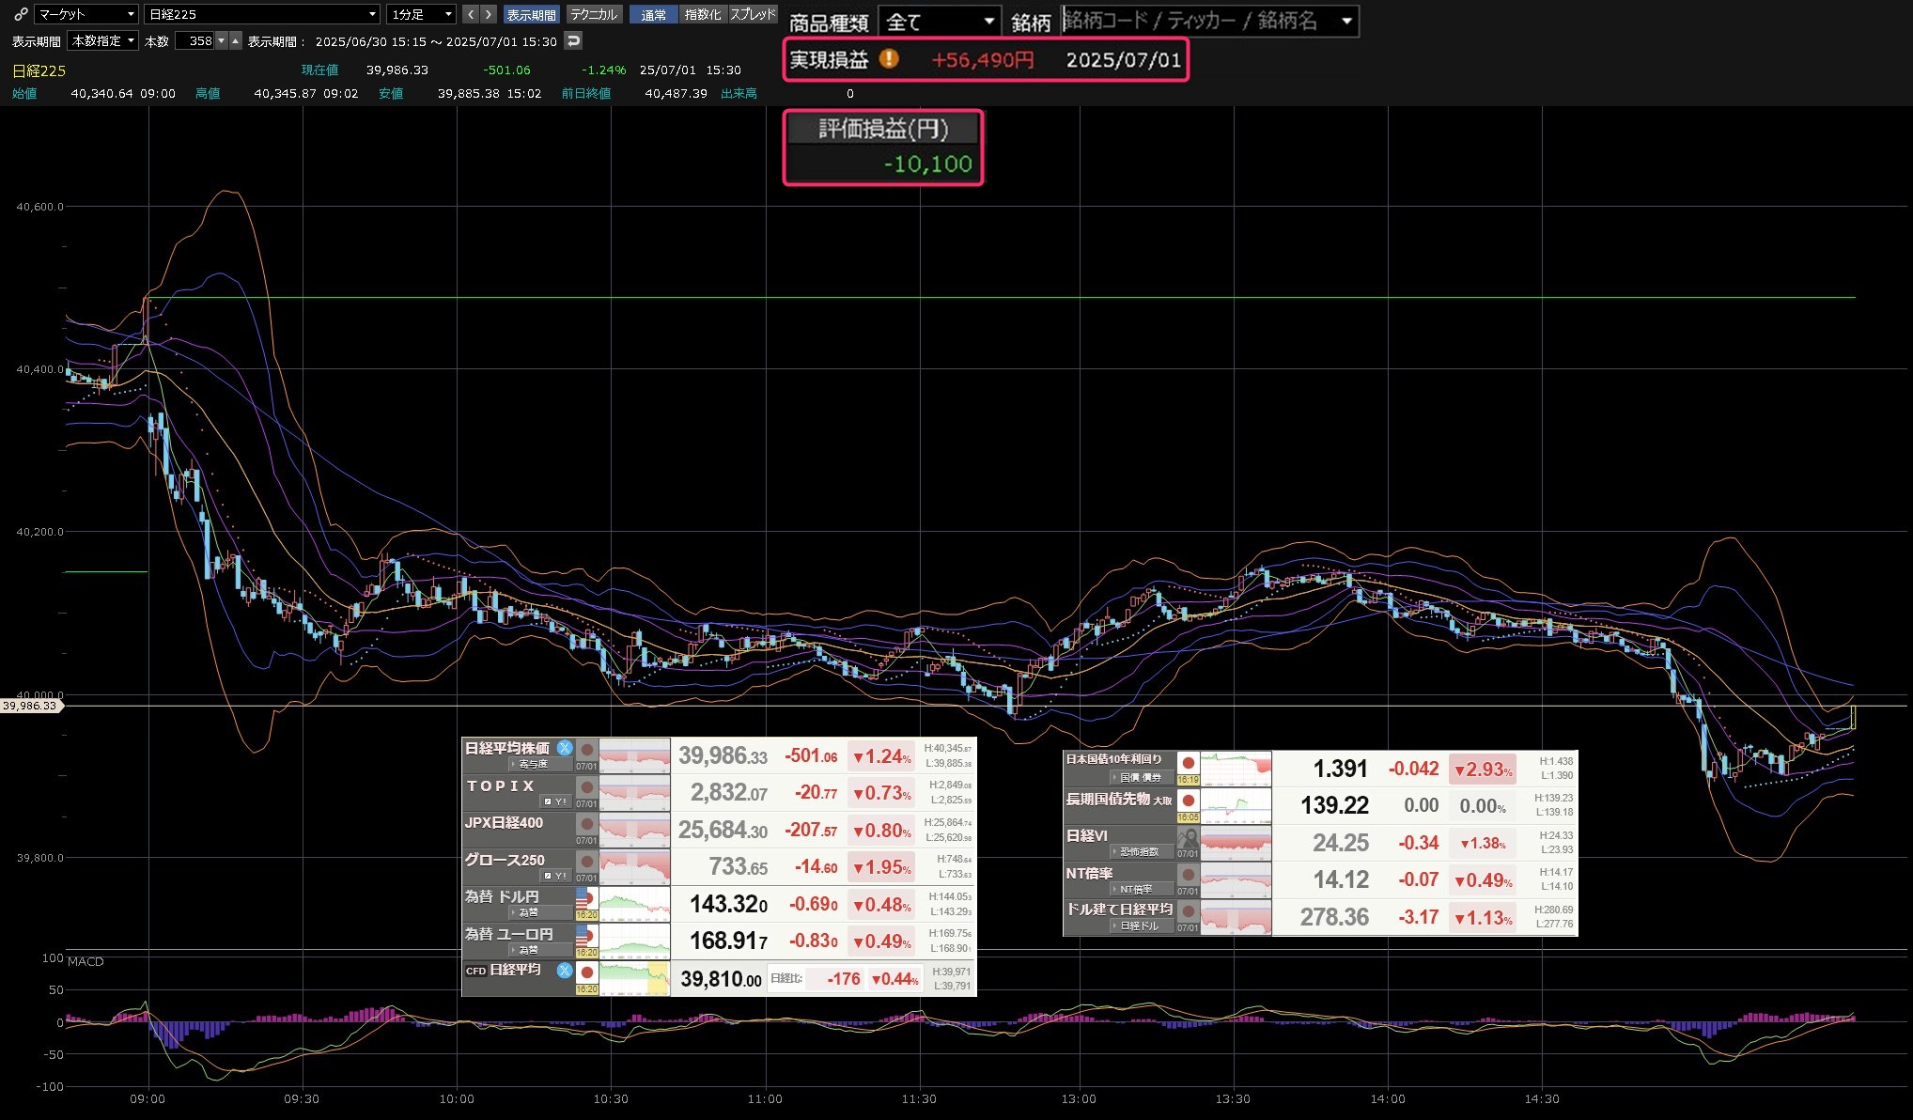
Task: Click the Japan flag icon in CFD 日経平均 row
Action: [587, 972]
